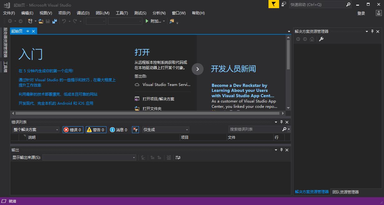Click the wrench Properties icon in Solution Explorer
The height and width of the screenshot is (205, 384).
pos(321,39)
